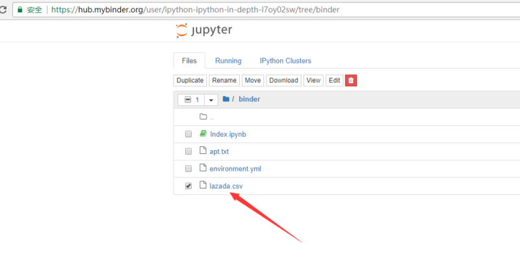This screenshot has width=520, height=269.
Task: Click the Rename button
Action: (x=224, y=81)
